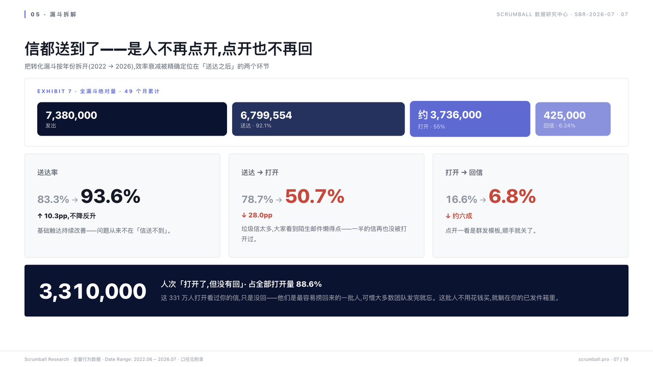Click the paragraph starting 垃圾信太多
The image size is (653, 367).
click(324, 234)
